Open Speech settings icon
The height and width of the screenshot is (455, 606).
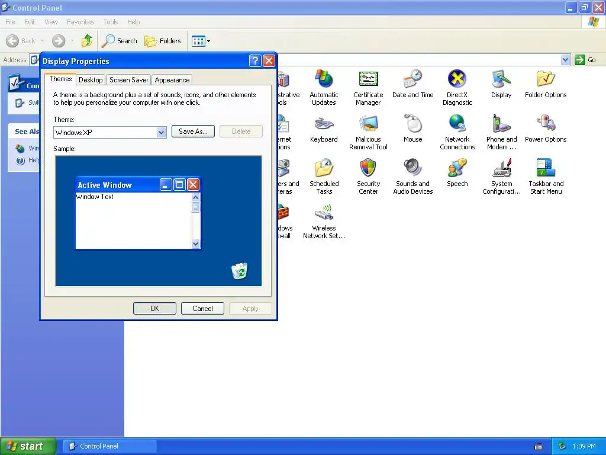click(x=457, y=172)
